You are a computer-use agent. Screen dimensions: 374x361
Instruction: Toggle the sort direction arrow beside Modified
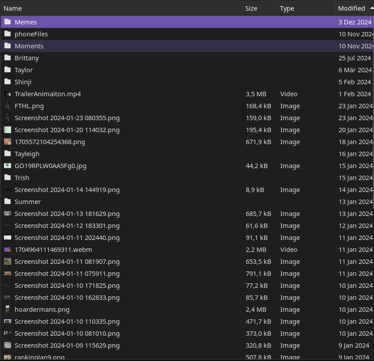(372, 8)
